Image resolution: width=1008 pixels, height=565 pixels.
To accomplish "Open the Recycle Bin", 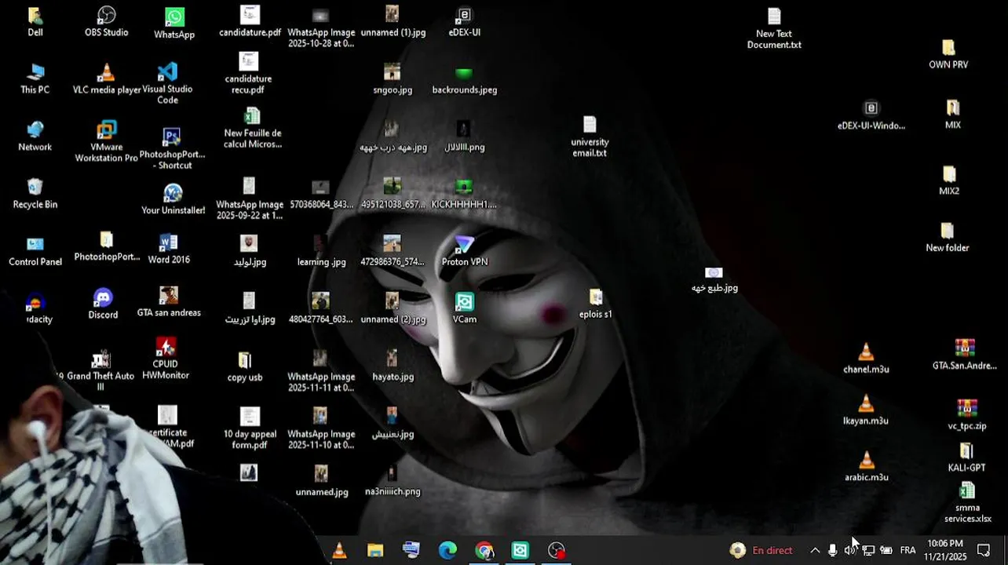I will pyautogui.click(x=35, y=194).
